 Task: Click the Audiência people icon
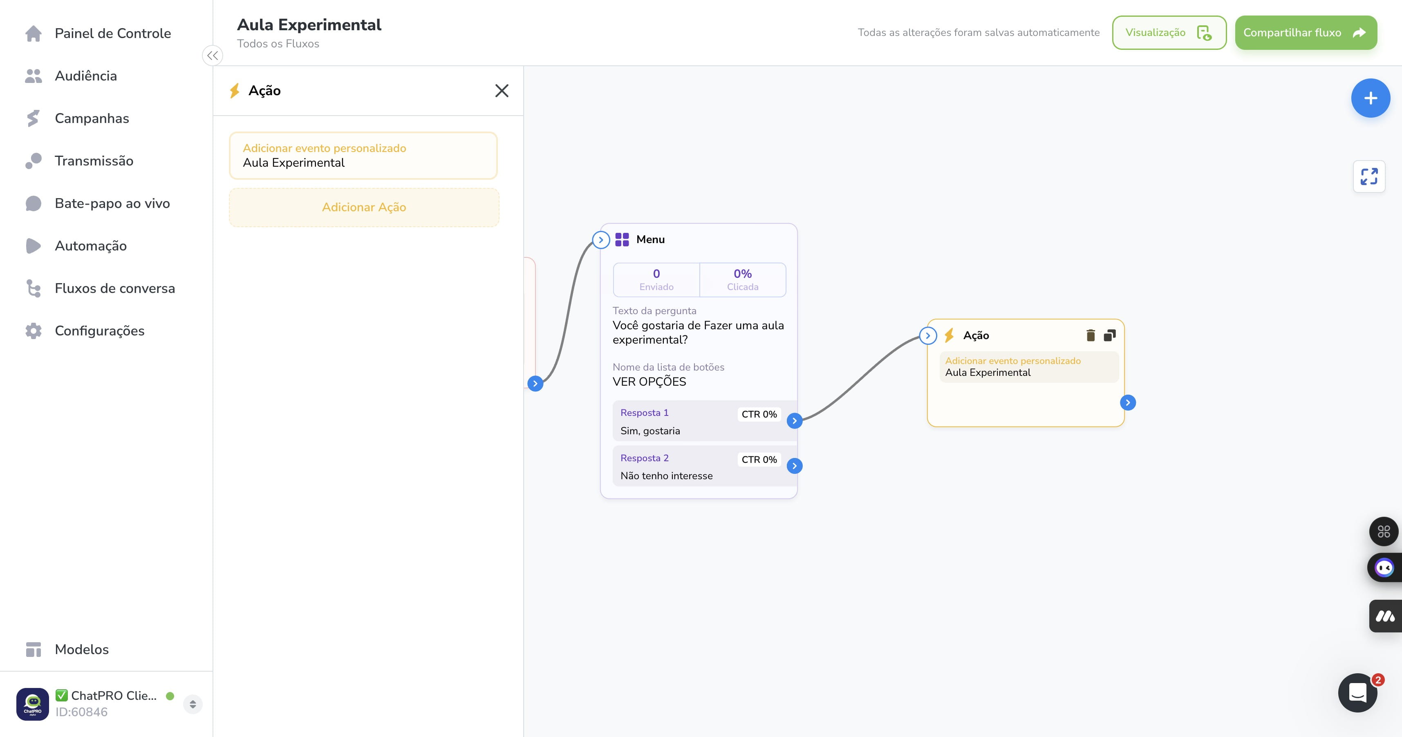click(33, 76)
